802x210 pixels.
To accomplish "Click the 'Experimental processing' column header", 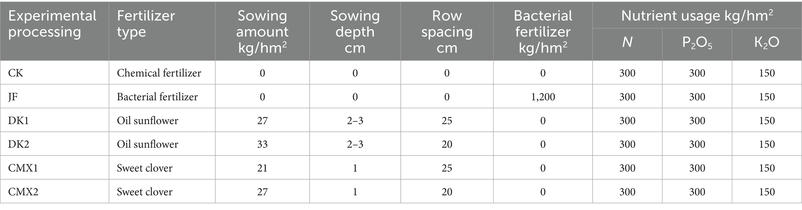I will 52,24.
